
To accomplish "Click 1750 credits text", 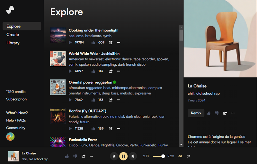I will (16, 92).
